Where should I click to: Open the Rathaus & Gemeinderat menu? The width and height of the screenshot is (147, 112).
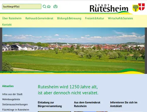coord(39,18)
